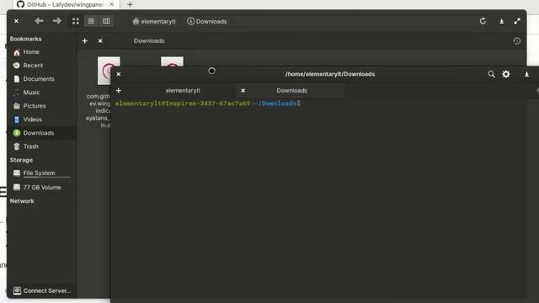
Task: Open search in Terminal header
Action: (x=491, y=74)
